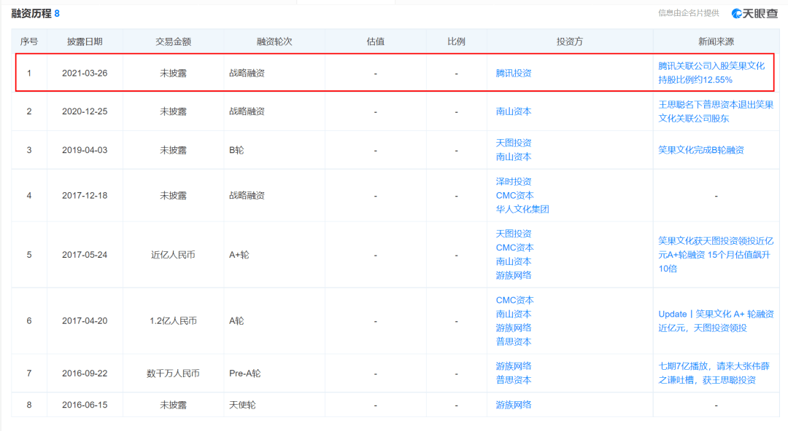Click 普思资本 in the 2017-04-20 row
The image size is (788, 431).
[x=513, y=341]
